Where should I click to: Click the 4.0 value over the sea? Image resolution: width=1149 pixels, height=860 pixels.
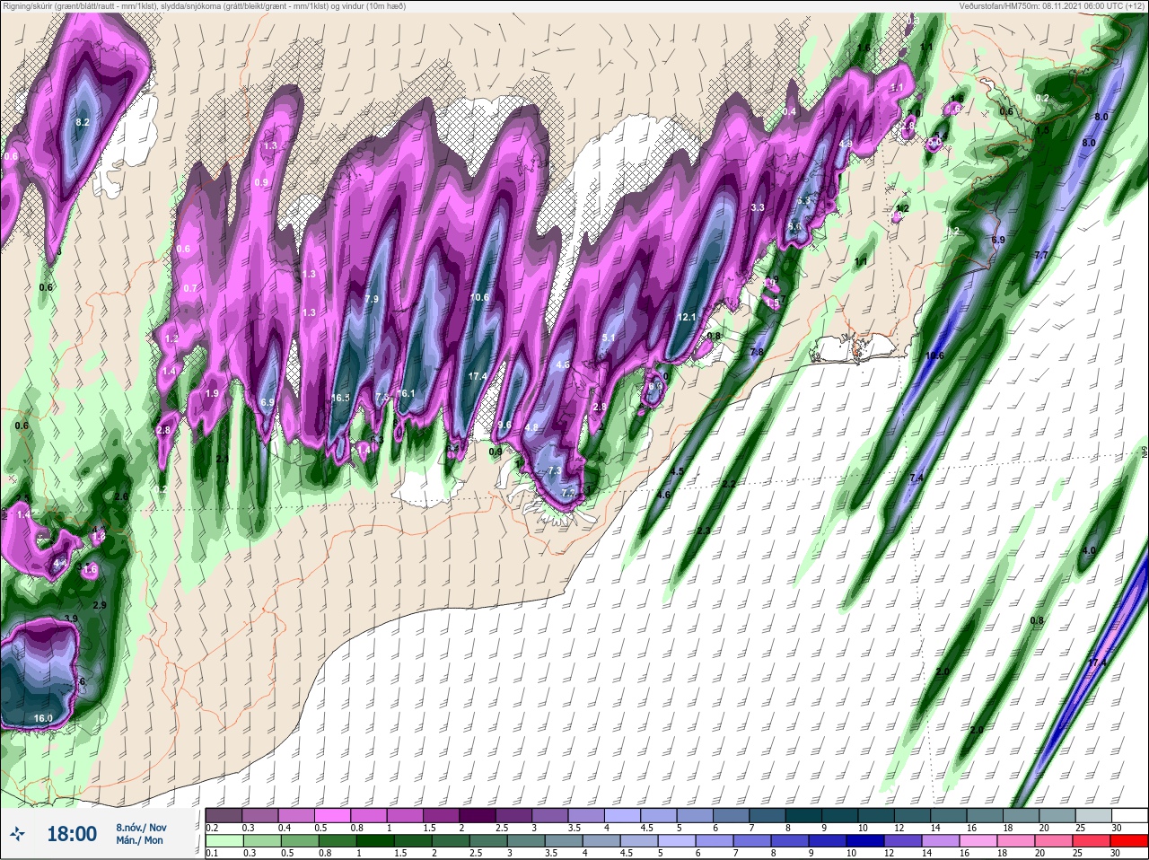click(x=1089, y=550)
